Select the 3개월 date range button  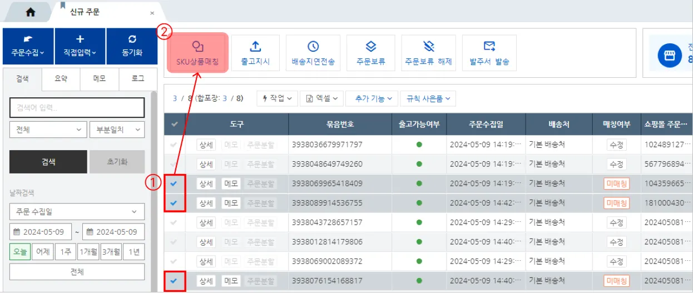click(x=111, y=252)
